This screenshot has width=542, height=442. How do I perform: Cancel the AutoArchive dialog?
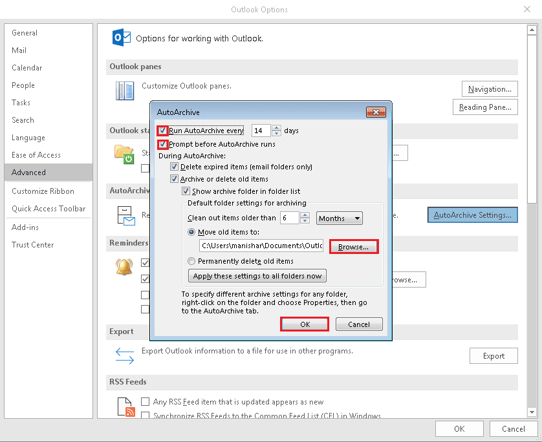coord(359,324)
